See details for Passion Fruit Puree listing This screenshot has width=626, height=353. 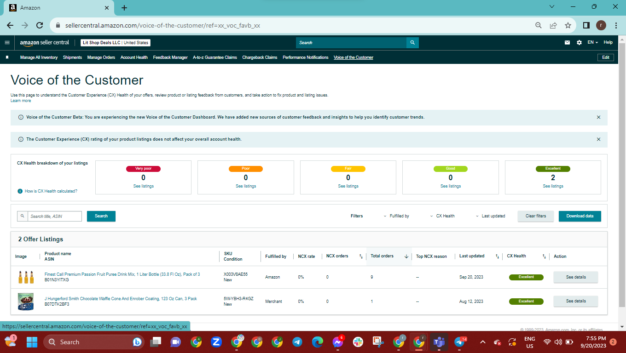576,277
